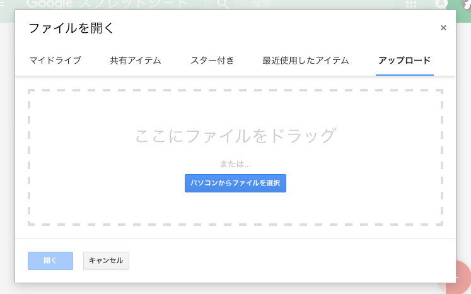The image size is (471, 294).
Task: Click the 開く button
Action: (50, 261)
